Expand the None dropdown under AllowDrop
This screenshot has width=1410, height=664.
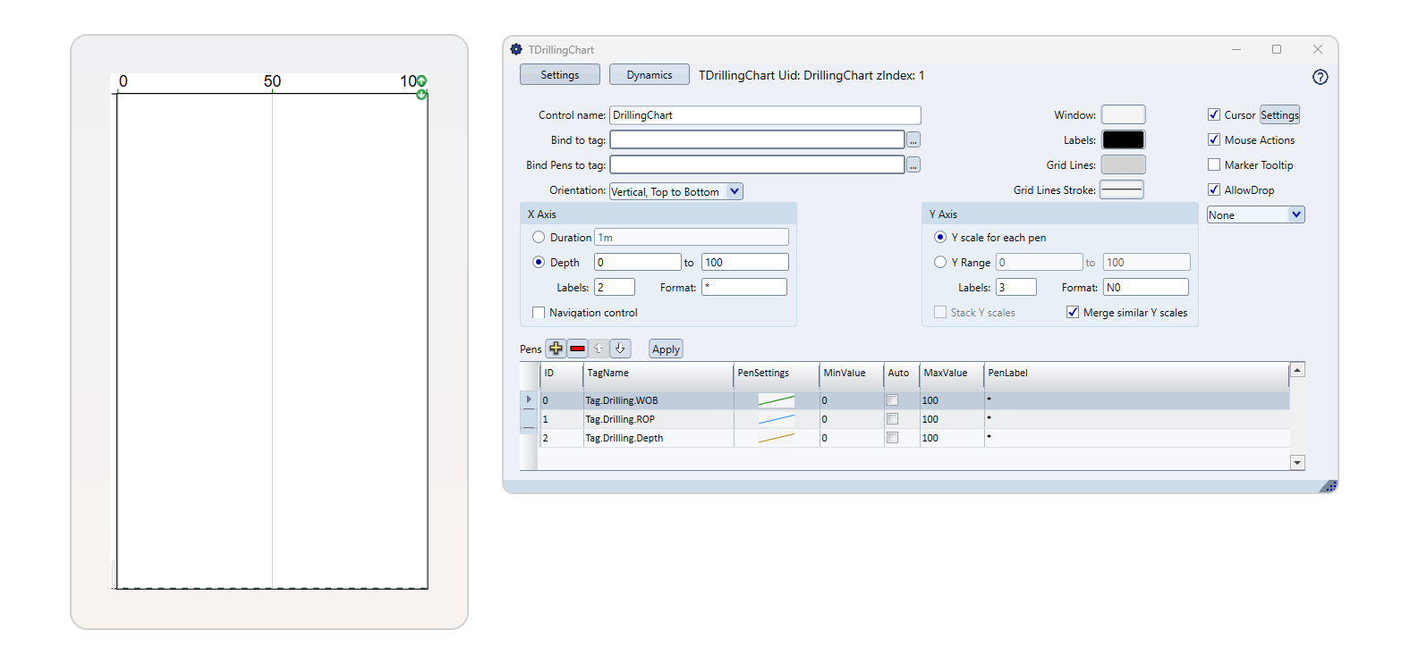point(1295,214)
